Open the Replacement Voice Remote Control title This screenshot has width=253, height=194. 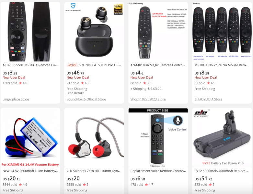pyautogui.click(x=158, y=171)
